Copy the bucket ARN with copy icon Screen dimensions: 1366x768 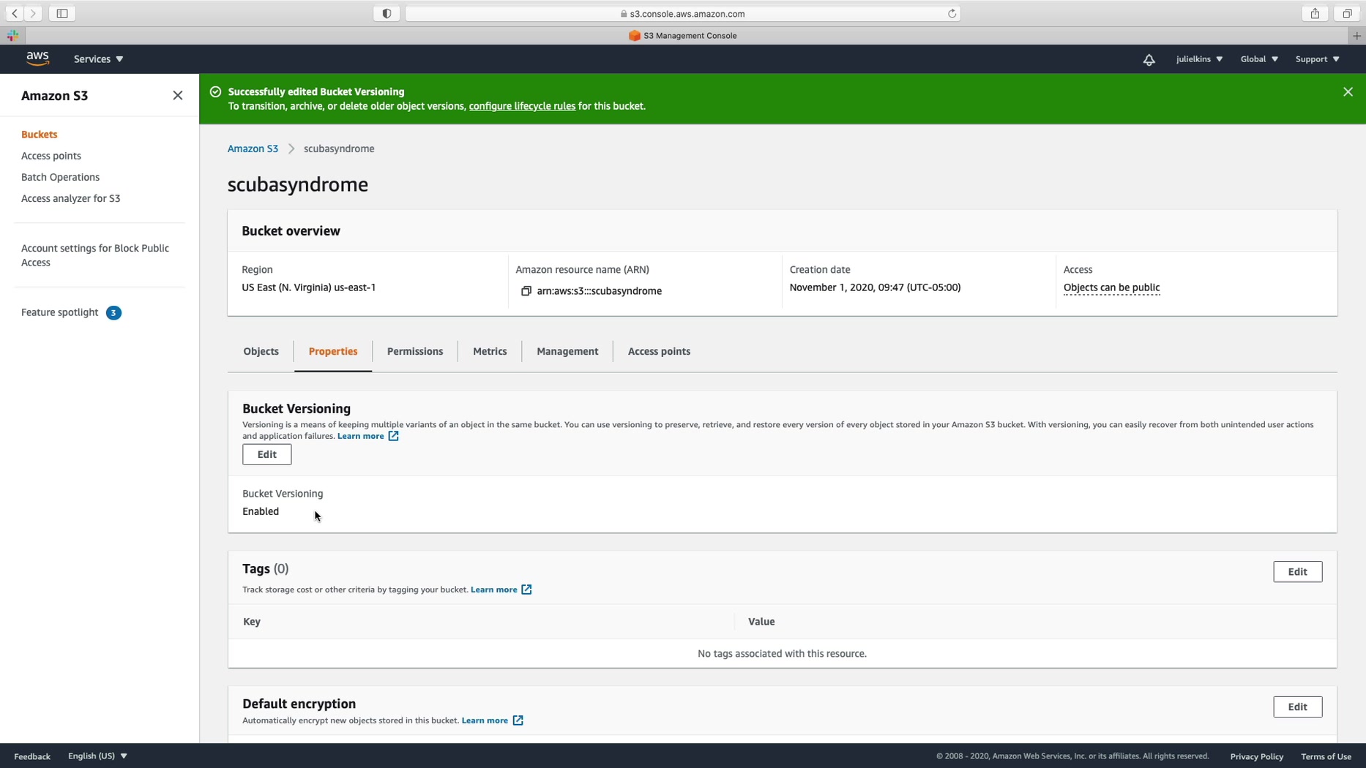tap(526, 291)
